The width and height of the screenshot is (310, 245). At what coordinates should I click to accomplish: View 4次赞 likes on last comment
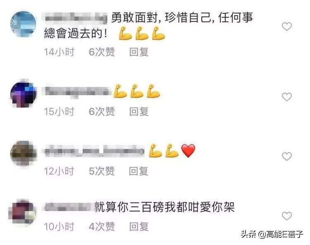(102, 227)
